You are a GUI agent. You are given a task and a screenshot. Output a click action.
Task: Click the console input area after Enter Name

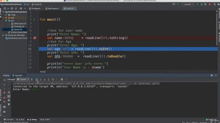(x=35, y=90)
